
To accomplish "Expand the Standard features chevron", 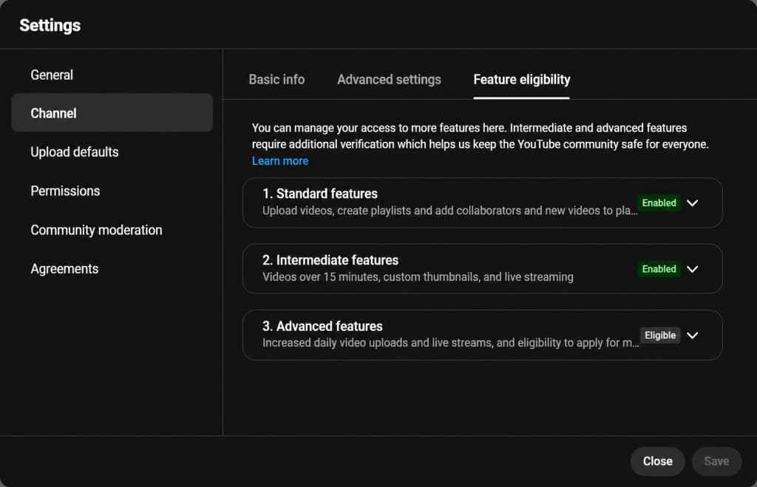I will click(x=692, y=203).
